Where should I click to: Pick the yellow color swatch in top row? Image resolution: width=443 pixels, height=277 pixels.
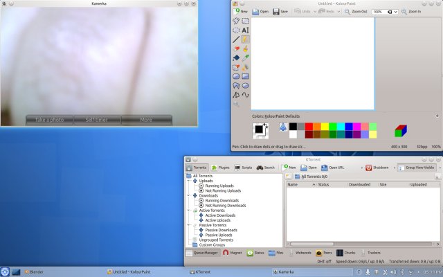(x=325, y=127)
